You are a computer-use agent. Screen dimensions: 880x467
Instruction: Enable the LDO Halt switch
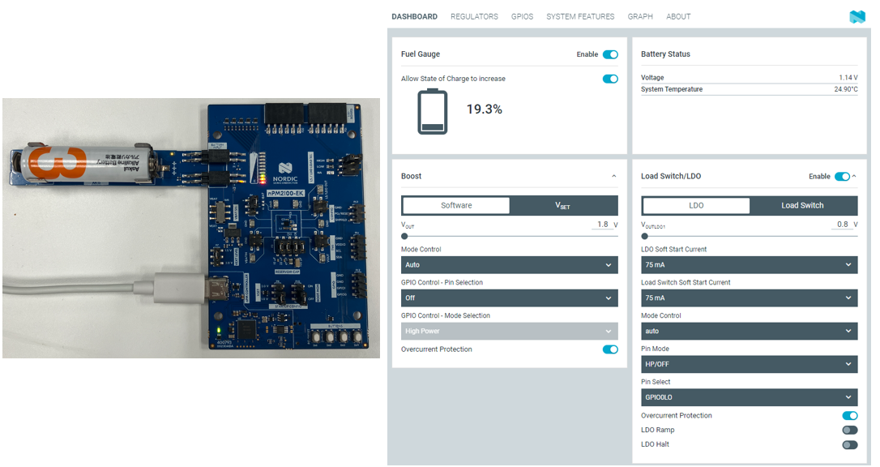pos(850,444)
